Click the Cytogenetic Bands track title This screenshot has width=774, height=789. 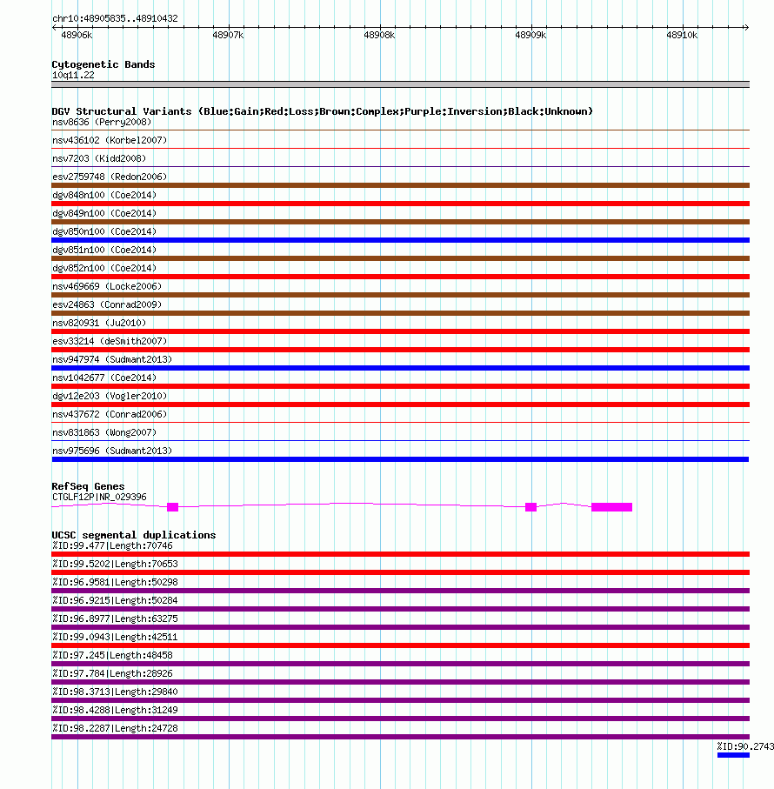pyautogui.click(x=103, y=64)
